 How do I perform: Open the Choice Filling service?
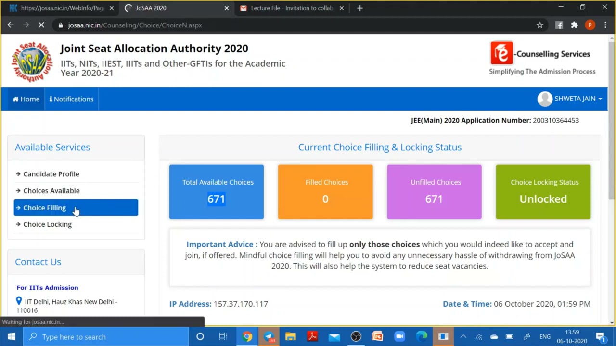[76, 208]
